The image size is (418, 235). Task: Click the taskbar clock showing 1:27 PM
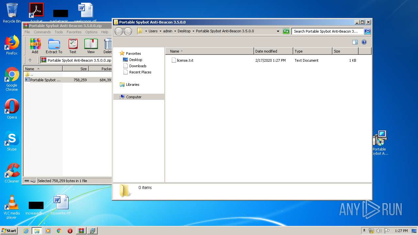coord(401,231)
